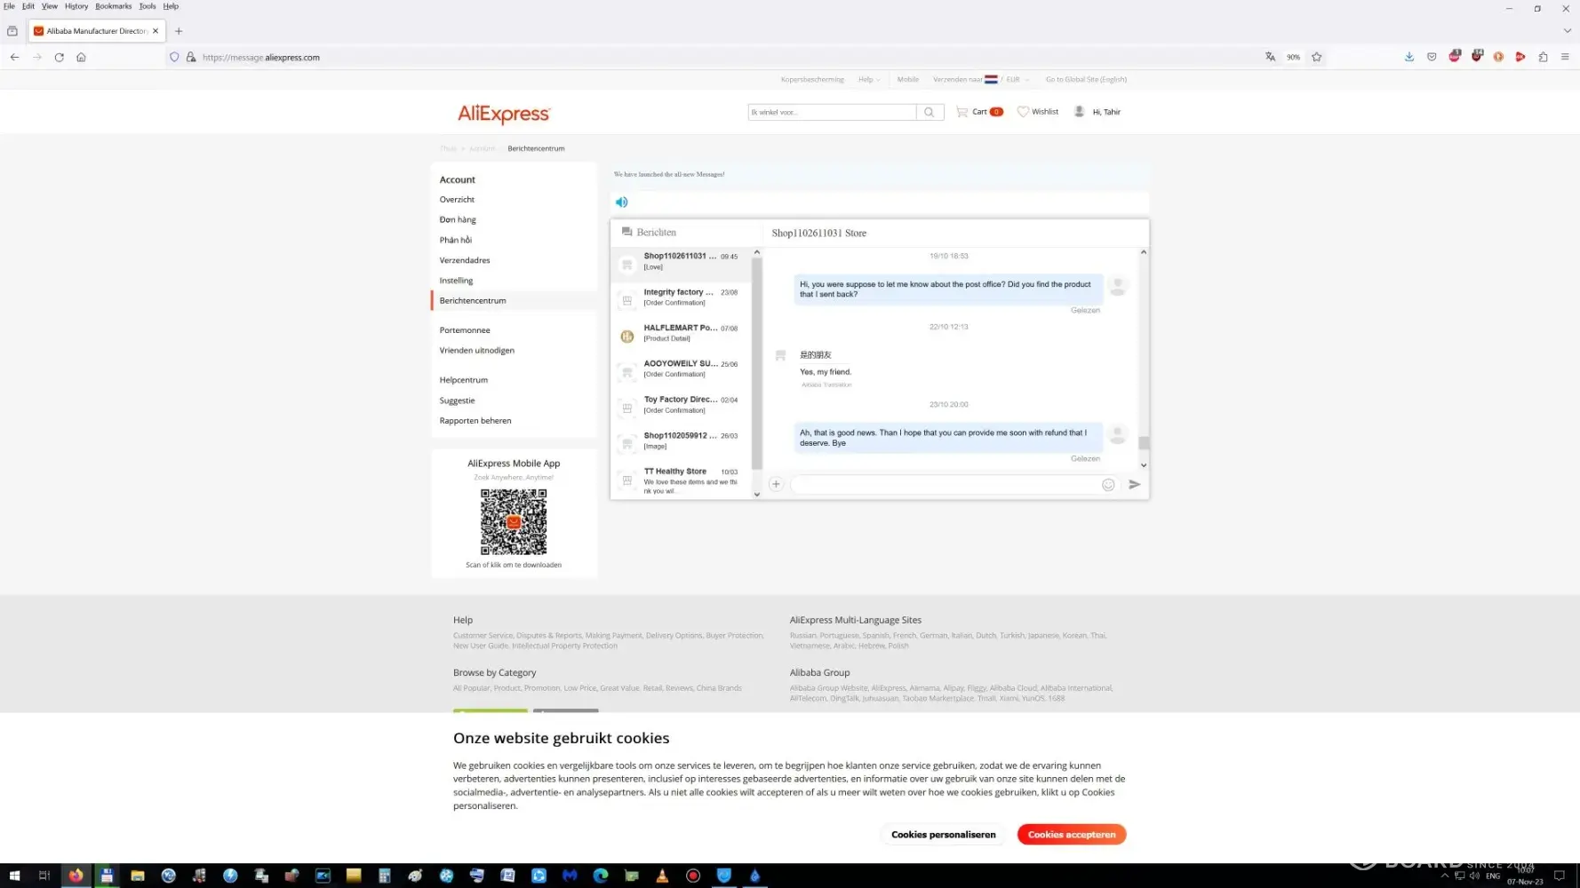
Task: Open the Bookmarks menu
Action: (x=114, y=6)
